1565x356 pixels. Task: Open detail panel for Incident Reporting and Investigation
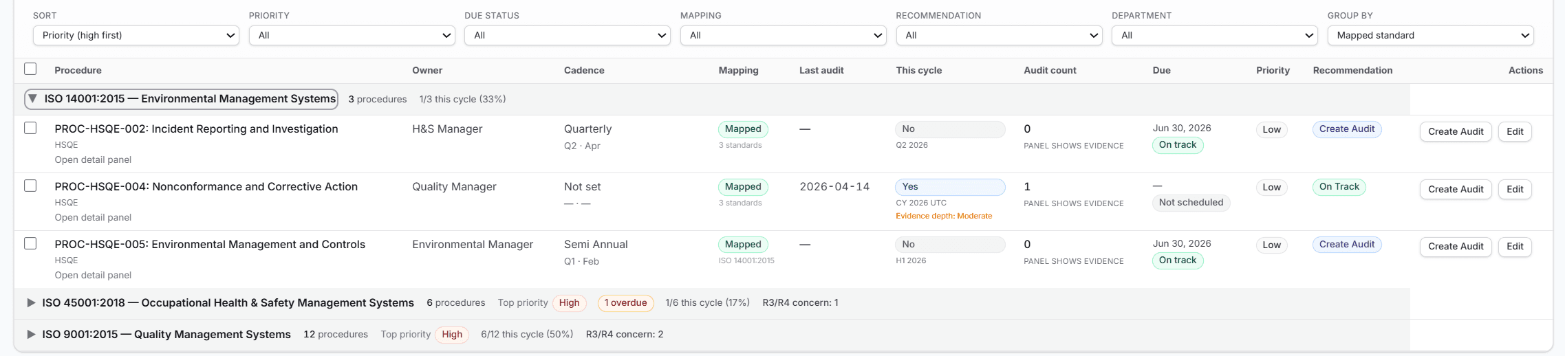(93, 159)
